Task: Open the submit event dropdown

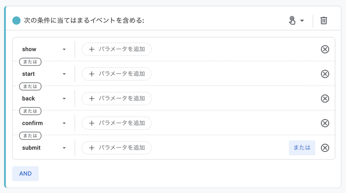Action: coord(44,148)
